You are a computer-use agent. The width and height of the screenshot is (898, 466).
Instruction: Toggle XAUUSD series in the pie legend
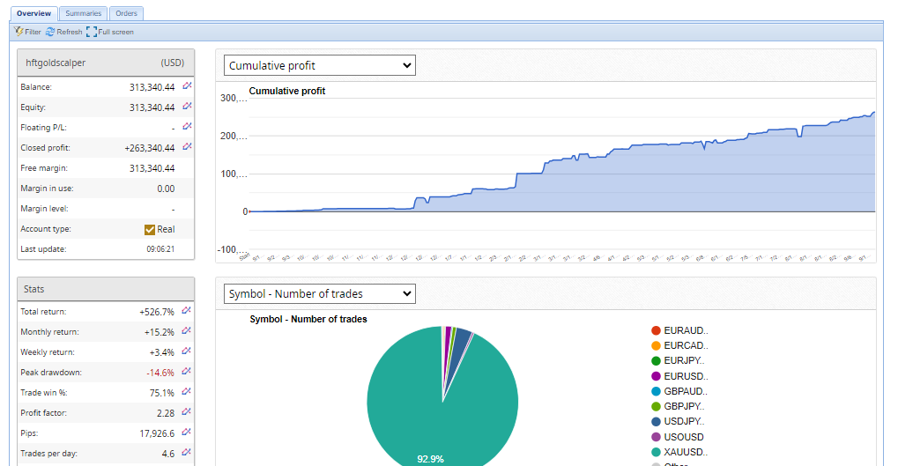pyautogui.click(x=685, y=452)
